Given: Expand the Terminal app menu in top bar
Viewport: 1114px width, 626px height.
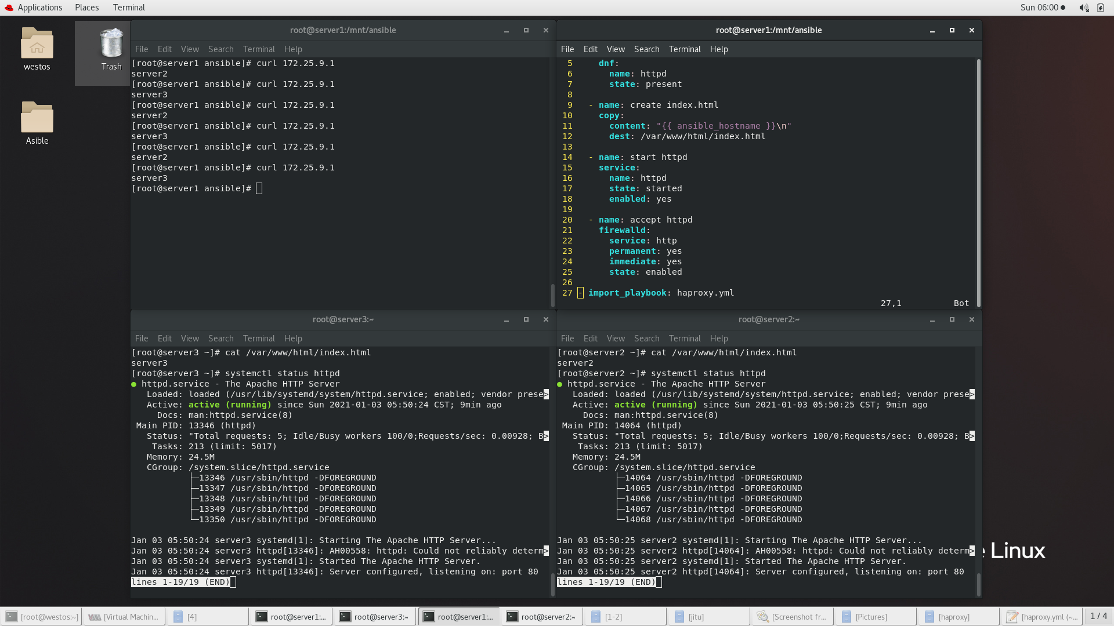Looking at the screenshot, I should pos(129,8).
